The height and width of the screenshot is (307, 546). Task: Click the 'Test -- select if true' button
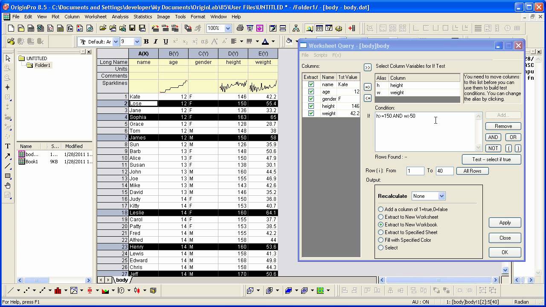[x=491, y=159]
